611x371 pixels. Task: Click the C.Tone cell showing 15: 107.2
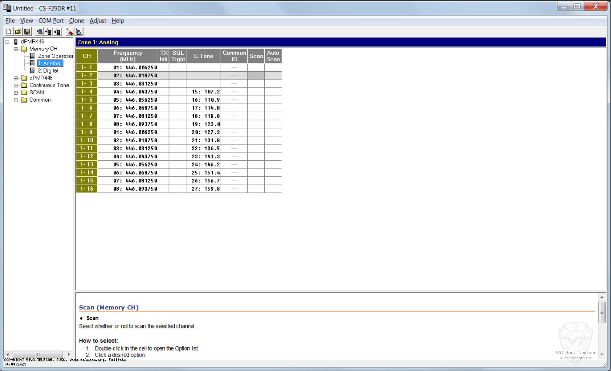click(x=203, y=92)
